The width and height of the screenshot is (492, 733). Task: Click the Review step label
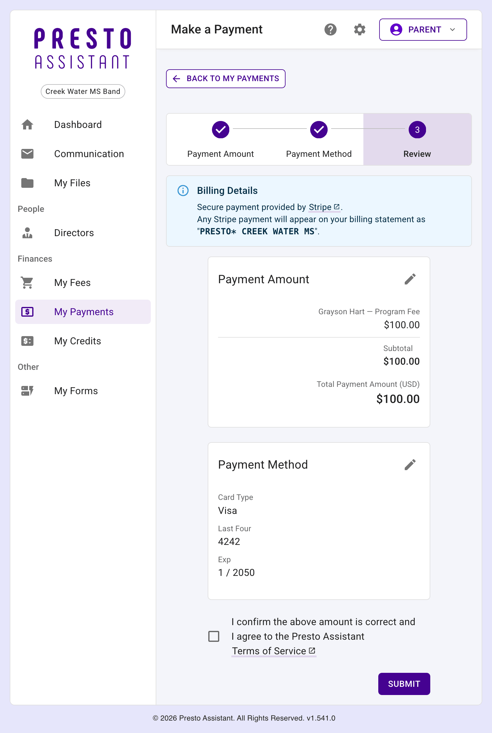(417, 154)
